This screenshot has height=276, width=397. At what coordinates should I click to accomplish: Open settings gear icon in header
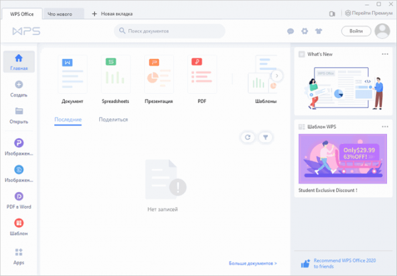pos(304,31)
